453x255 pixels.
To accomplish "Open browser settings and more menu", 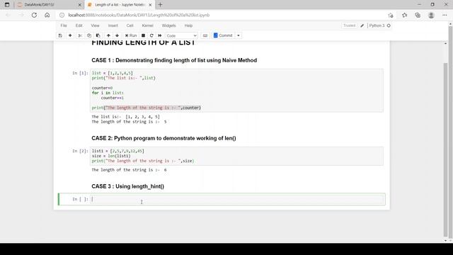I will tap(445, 15).
